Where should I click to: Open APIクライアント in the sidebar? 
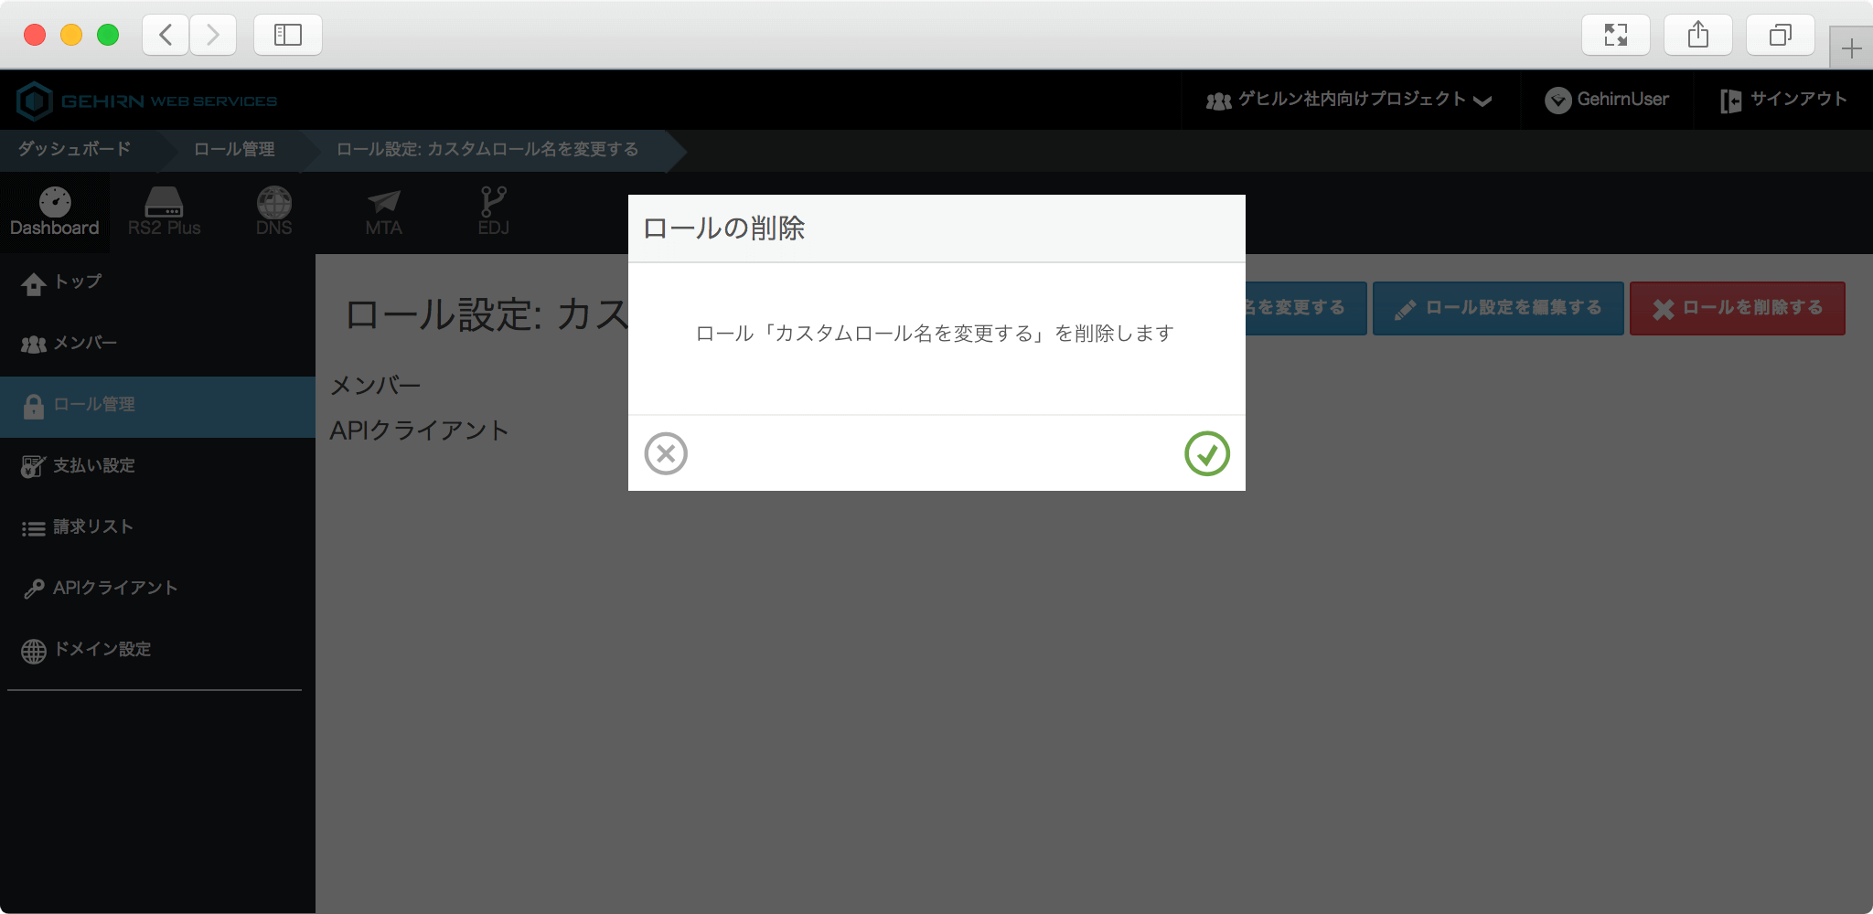[x=114, y=589]
